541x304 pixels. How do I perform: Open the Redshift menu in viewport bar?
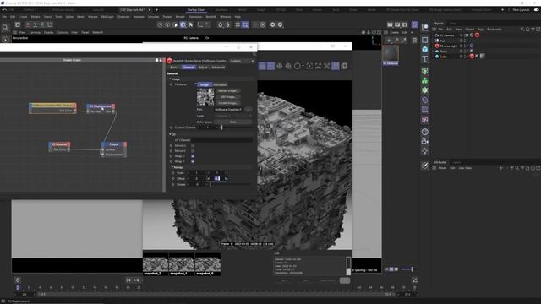click(x=98, y=32)
